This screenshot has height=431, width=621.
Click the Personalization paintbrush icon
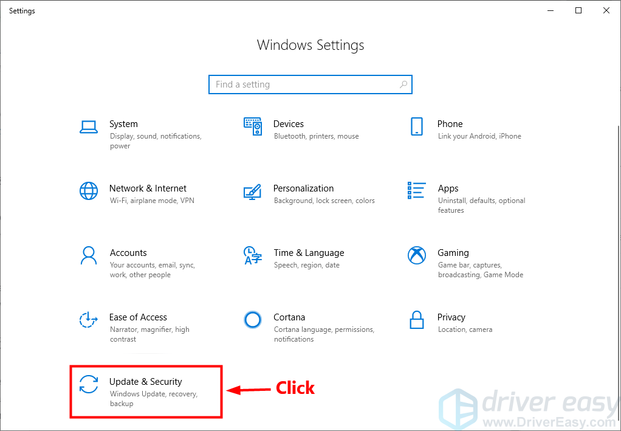click(252, 191)
